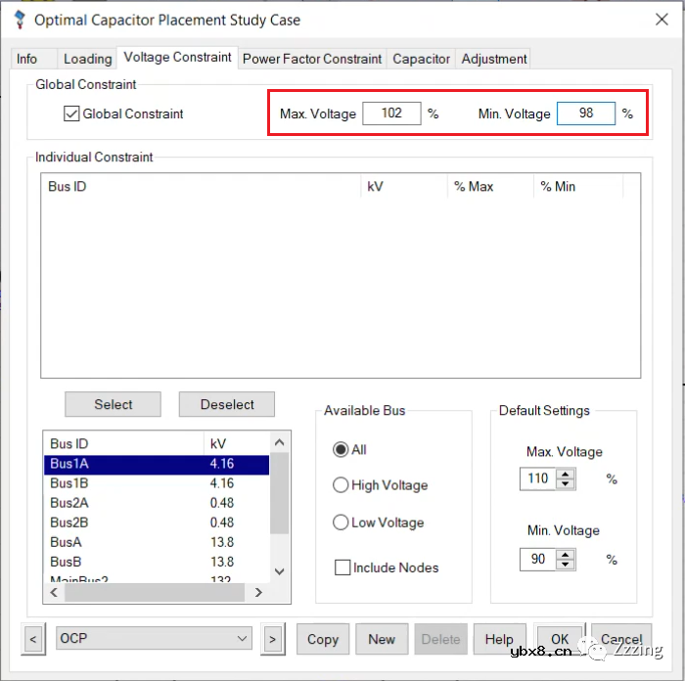The height and width of the screenshot is (681, 685).
Task: Open the OCP study case dropdown
Action: [x=243, y=639]
